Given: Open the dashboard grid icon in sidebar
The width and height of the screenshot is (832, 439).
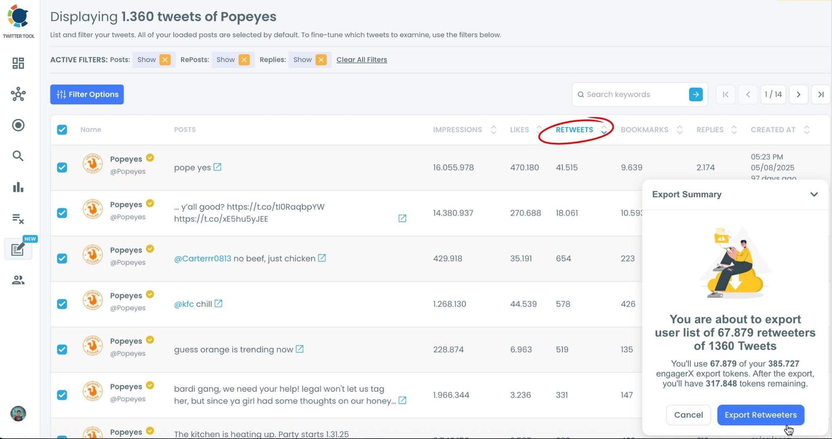Looking at the screenshot, I should tap(18, 63).
